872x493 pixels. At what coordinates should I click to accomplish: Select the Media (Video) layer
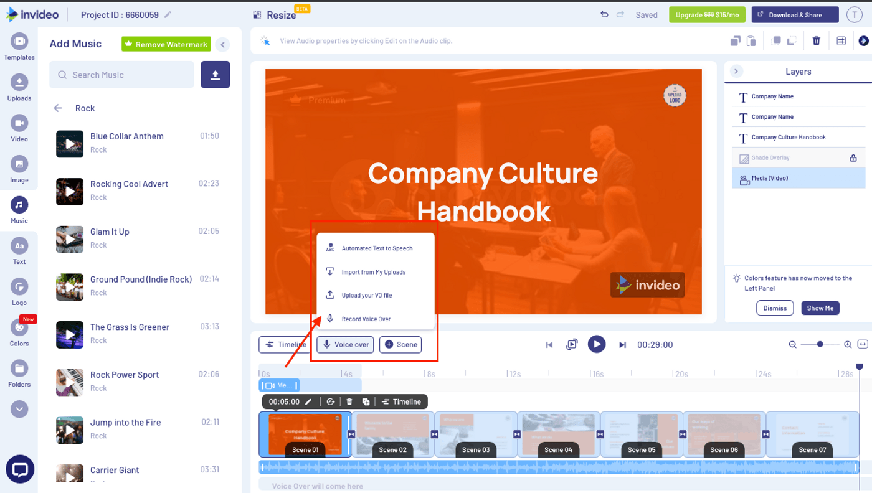(x=799, y=178)
